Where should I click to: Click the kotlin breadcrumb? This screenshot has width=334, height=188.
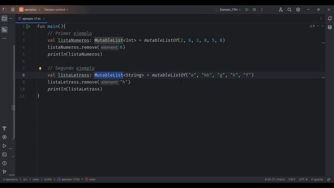[x=48, y=180]
